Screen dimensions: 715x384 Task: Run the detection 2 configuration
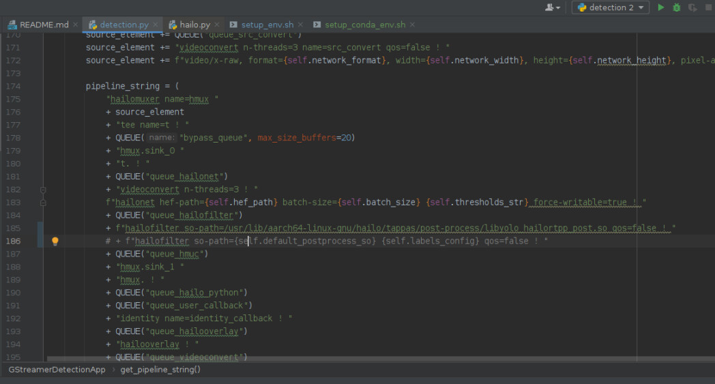[x=660, y=8]
